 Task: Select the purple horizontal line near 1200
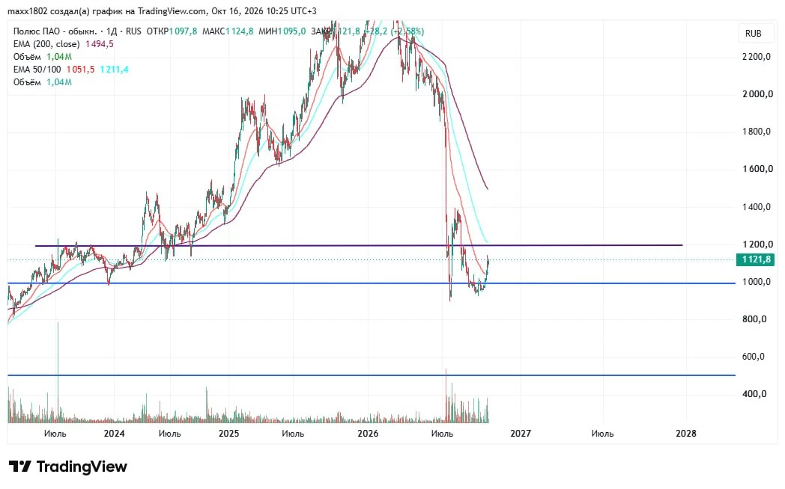point(359,245)
